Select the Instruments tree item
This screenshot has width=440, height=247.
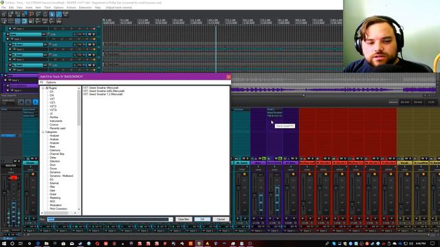(x=56, y=121)
